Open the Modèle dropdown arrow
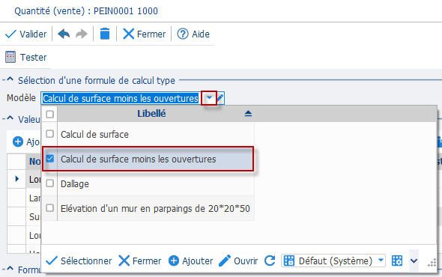 pyautogui.click(x=209, y=98)
